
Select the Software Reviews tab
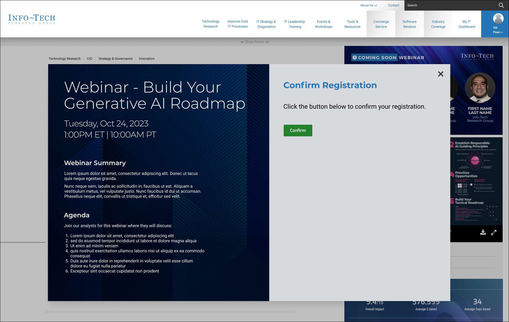pyautogui.click(x=410, y=24)
